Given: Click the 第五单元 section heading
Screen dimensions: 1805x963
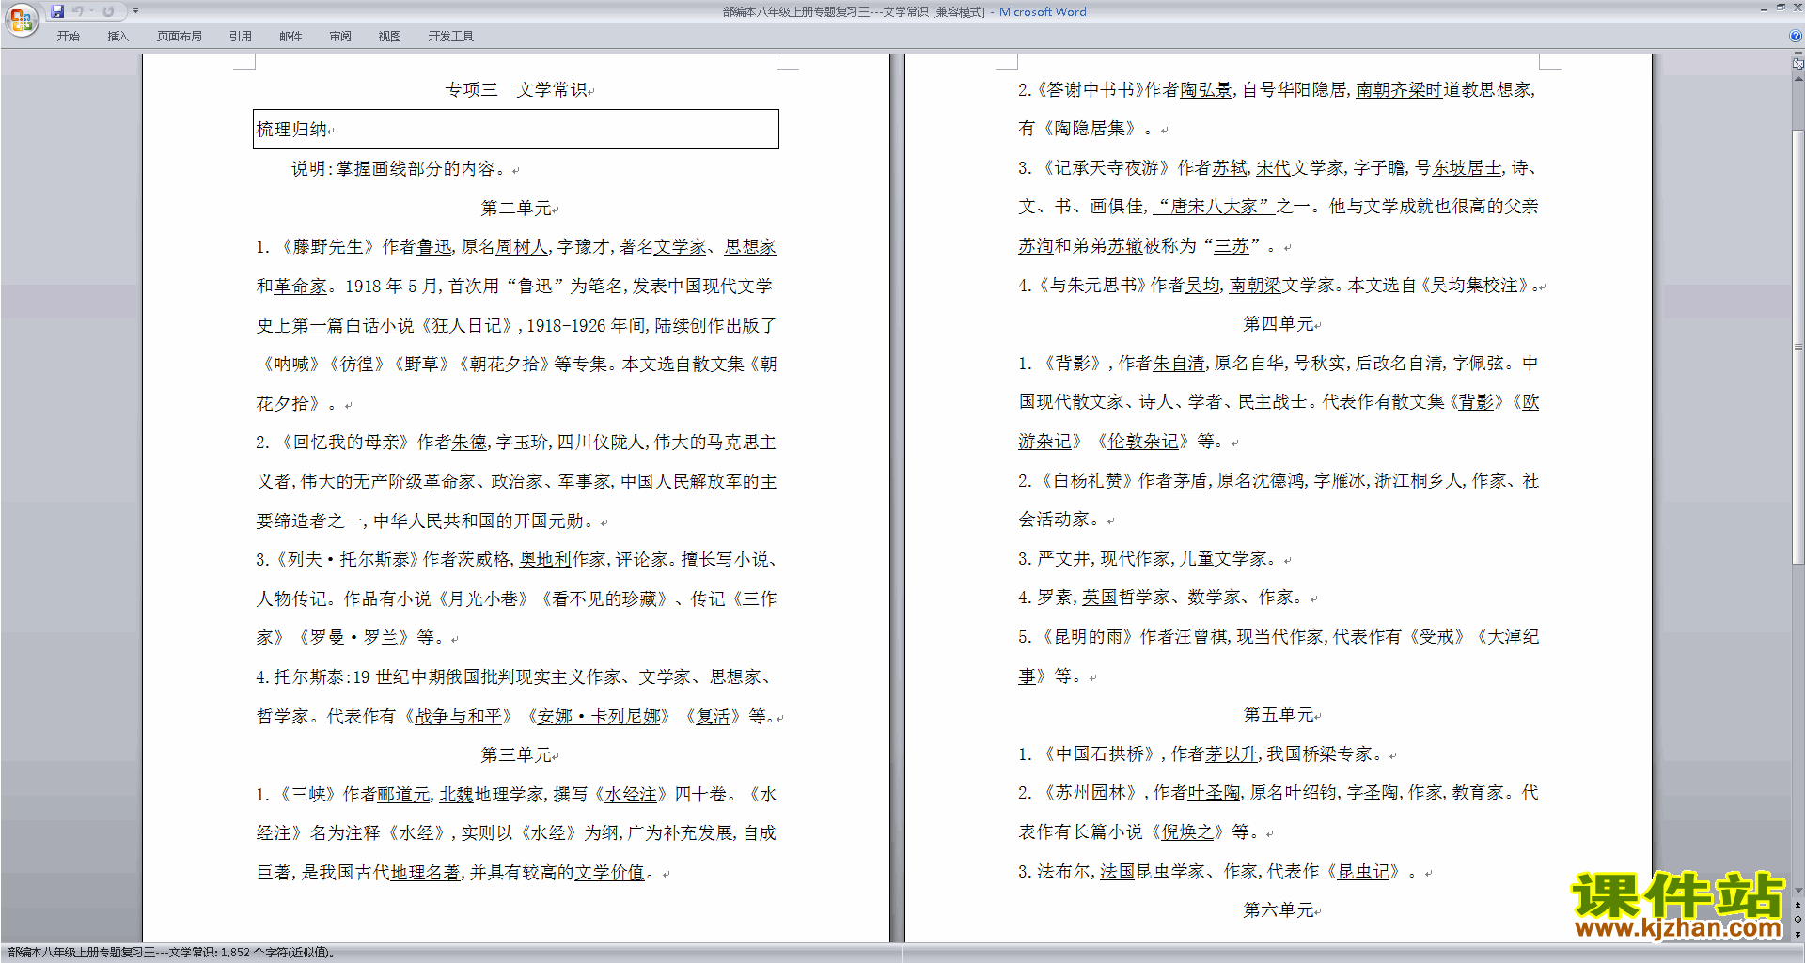Looking at the screenshot, I should pos(1279,714).
